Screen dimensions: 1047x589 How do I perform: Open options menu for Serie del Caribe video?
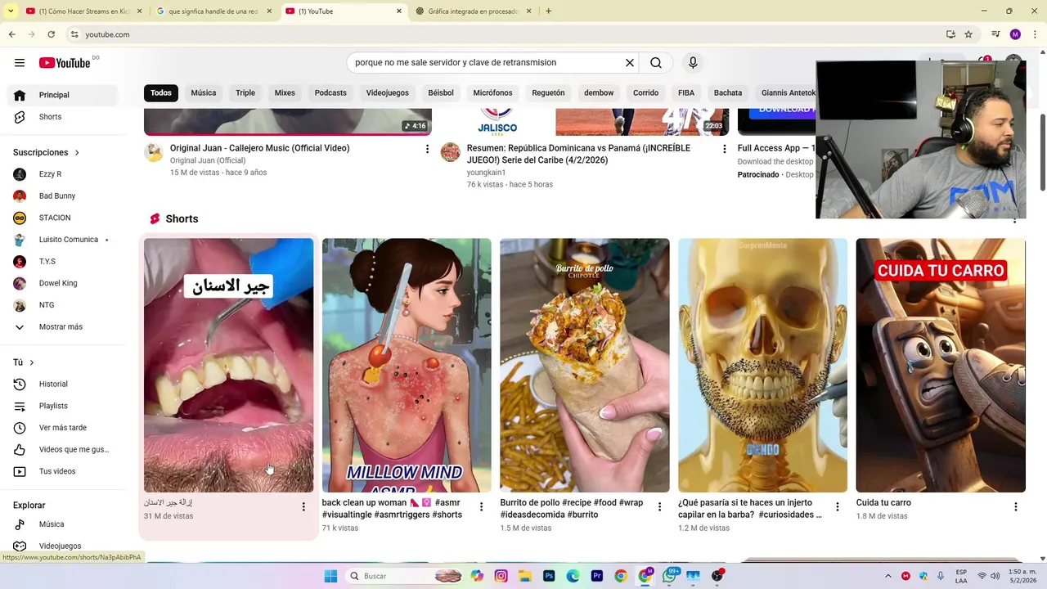pyautogui.click(x=724, y=149)
